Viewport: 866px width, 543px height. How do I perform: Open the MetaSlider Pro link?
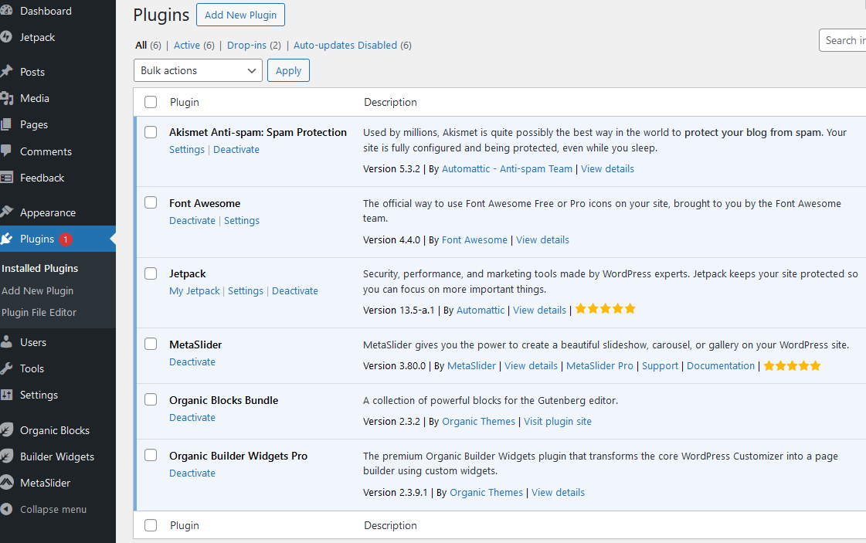[x=599, y=365]
